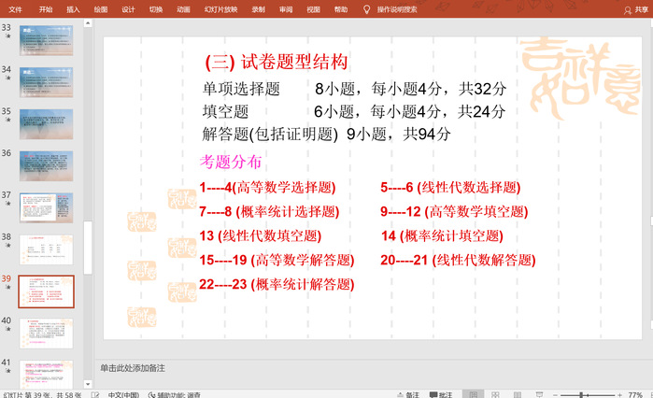This screenshot has height=398, width=653.
Task: Open the accessibility checker in status bar
Action: click(175, 394)
